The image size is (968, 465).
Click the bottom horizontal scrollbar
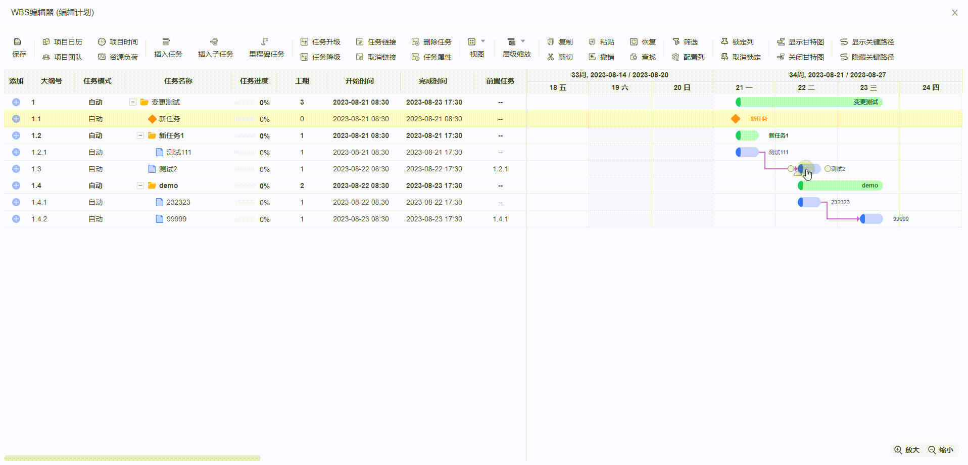coord(132,458)
